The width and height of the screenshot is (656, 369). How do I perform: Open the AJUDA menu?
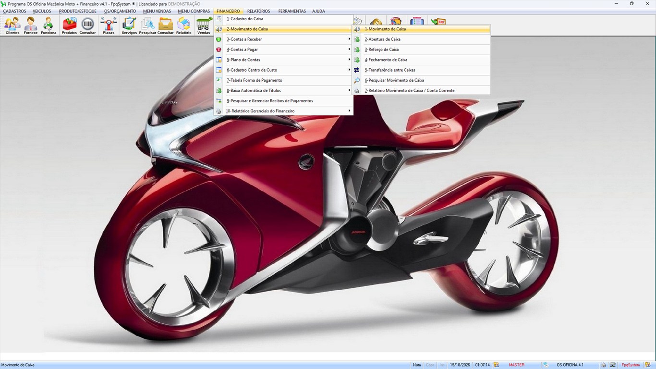[318, 11]
